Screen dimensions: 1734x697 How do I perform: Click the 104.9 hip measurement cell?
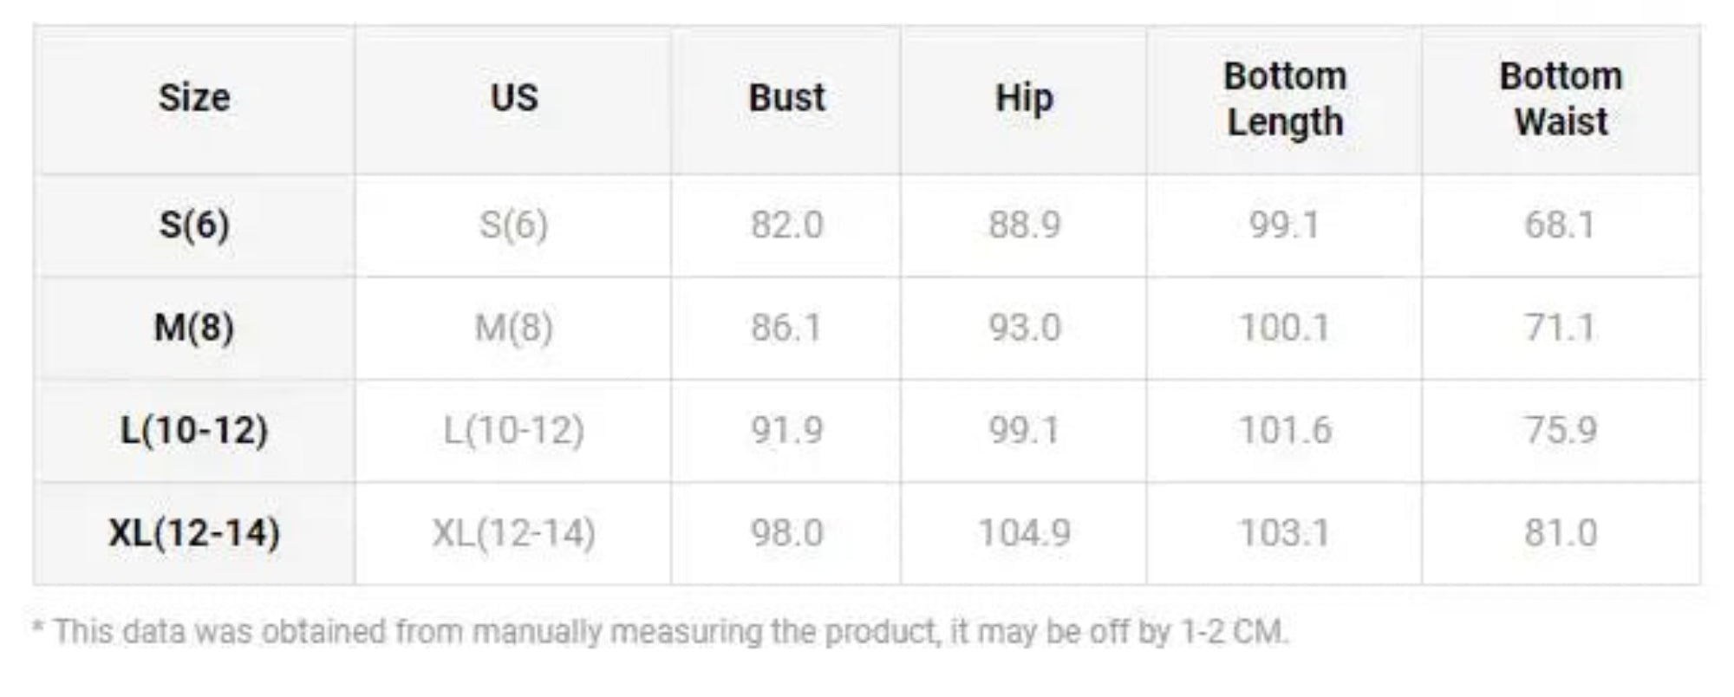tap(1024, 532)
